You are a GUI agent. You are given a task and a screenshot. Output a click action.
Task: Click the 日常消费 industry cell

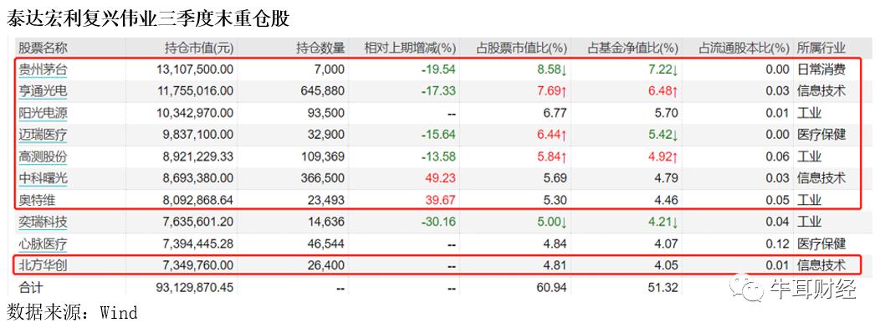click(821, 70)
